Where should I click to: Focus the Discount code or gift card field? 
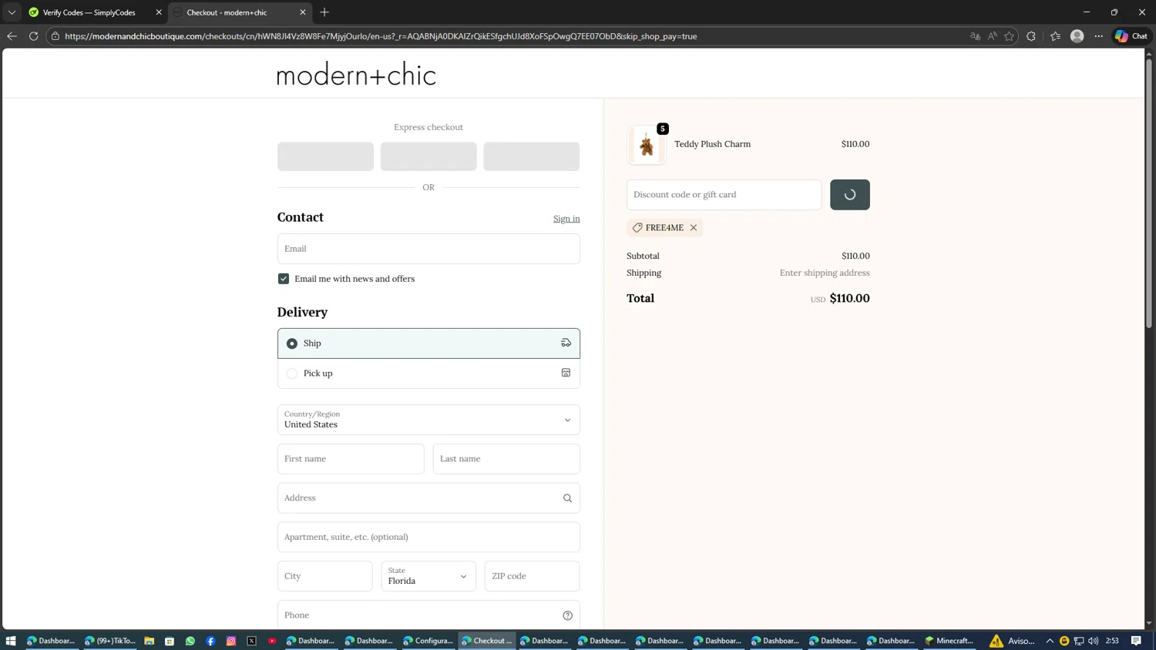[x=724, y=195]
